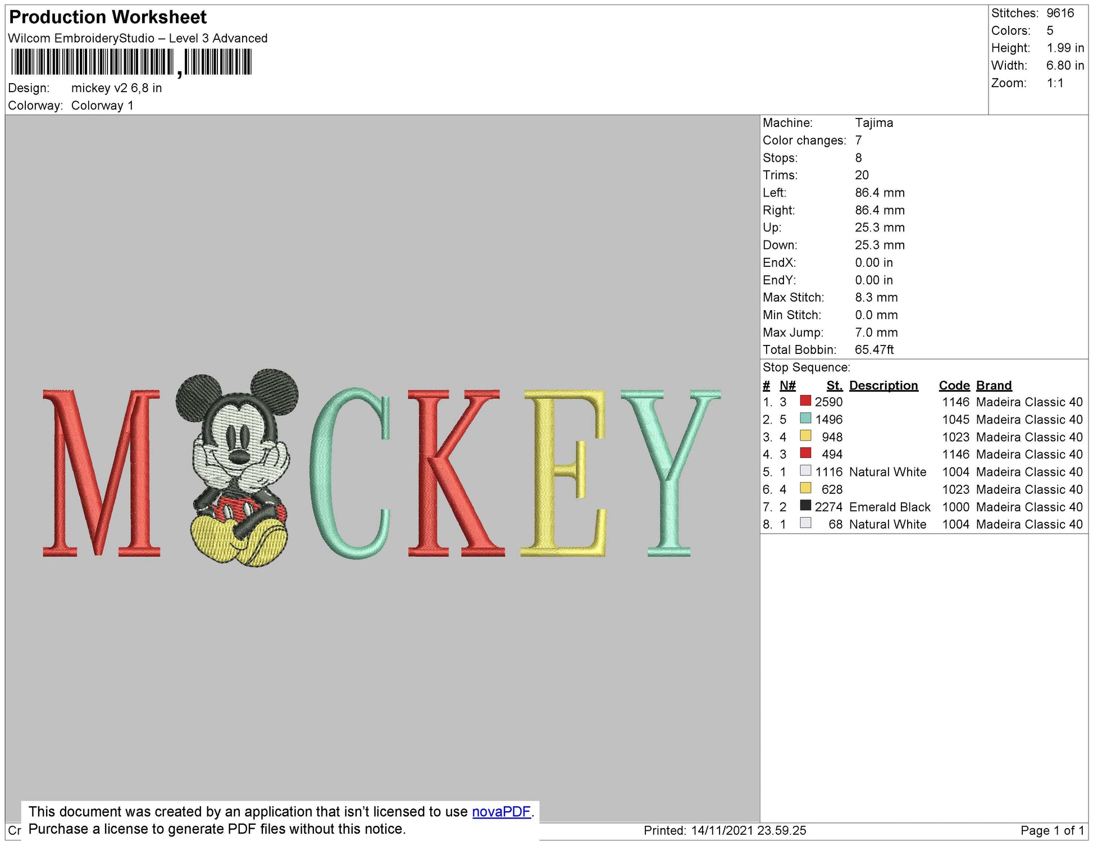1093x845 pixels.
Task: Click the barcode image in the header
Action: (131, 62)
